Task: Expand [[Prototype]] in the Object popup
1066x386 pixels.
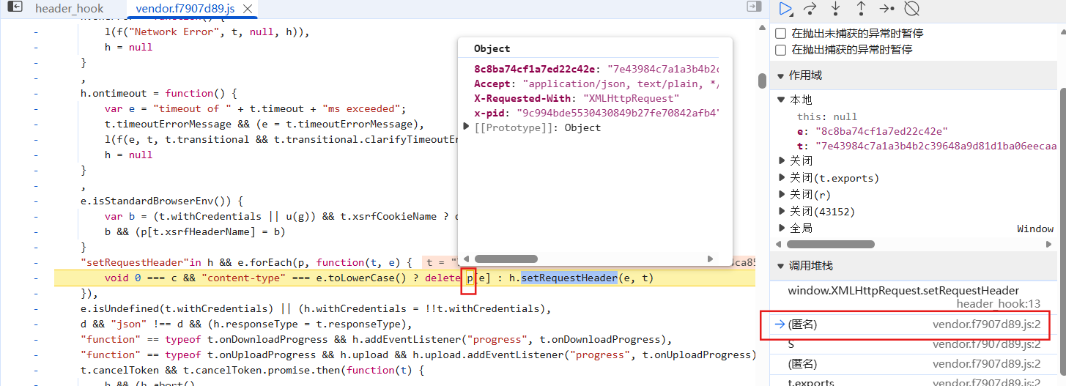Action: point(467,127)
